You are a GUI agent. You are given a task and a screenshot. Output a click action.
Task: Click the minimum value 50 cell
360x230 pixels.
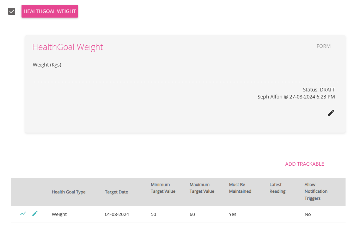tap(153, 215)
